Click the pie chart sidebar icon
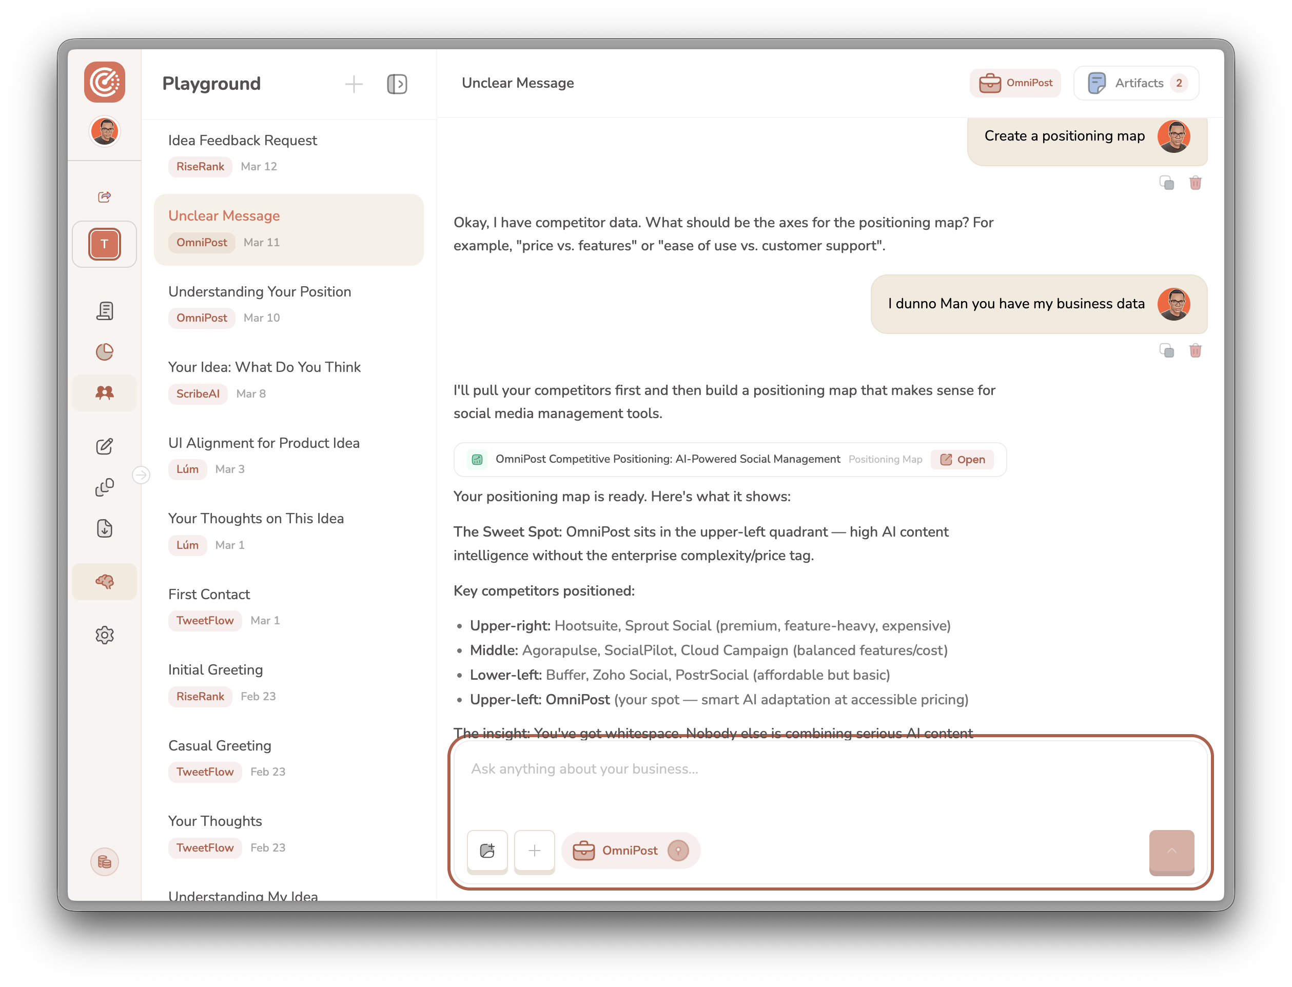This screenshot has height=987, width=1292. coord(105,352)
